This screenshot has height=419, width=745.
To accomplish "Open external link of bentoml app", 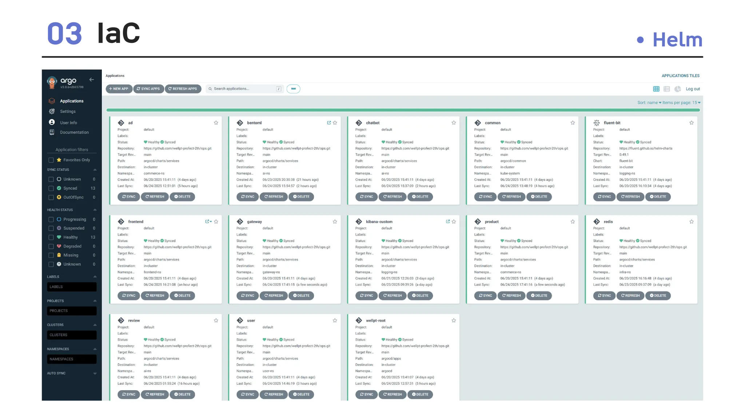I will [329, 123].
